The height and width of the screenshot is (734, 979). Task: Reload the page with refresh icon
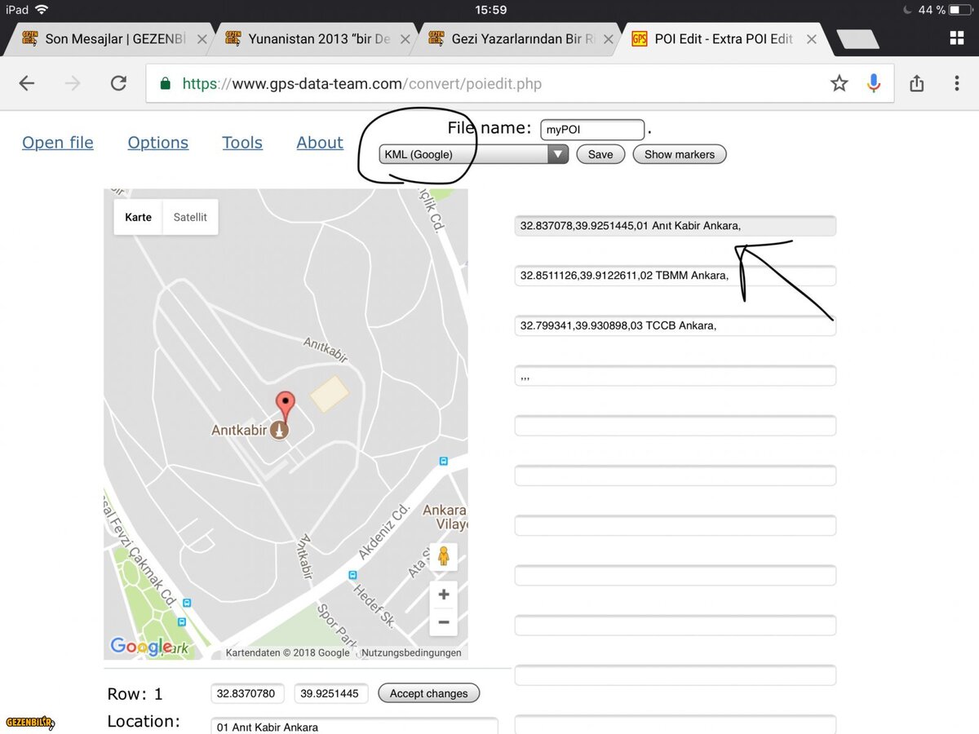[118, 83]
